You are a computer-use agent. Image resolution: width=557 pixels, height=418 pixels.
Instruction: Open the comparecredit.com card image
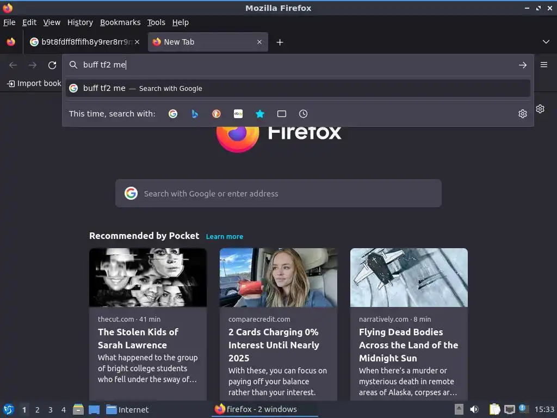tap(278, 278)
